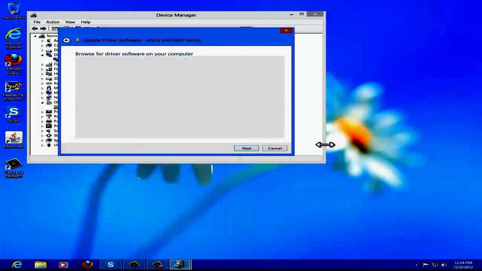Select the printer queue icon in tree
The image size is (482, 271).
tap(49, 121)
